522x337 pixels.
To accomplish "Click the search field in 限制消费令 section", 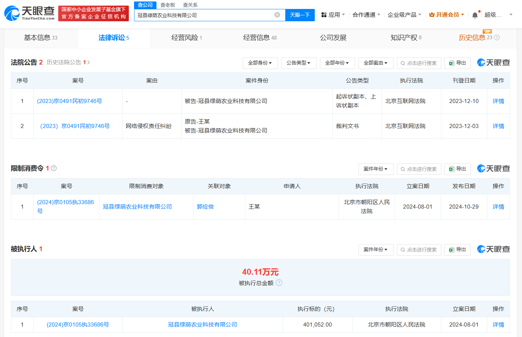I will coord(419,169).
